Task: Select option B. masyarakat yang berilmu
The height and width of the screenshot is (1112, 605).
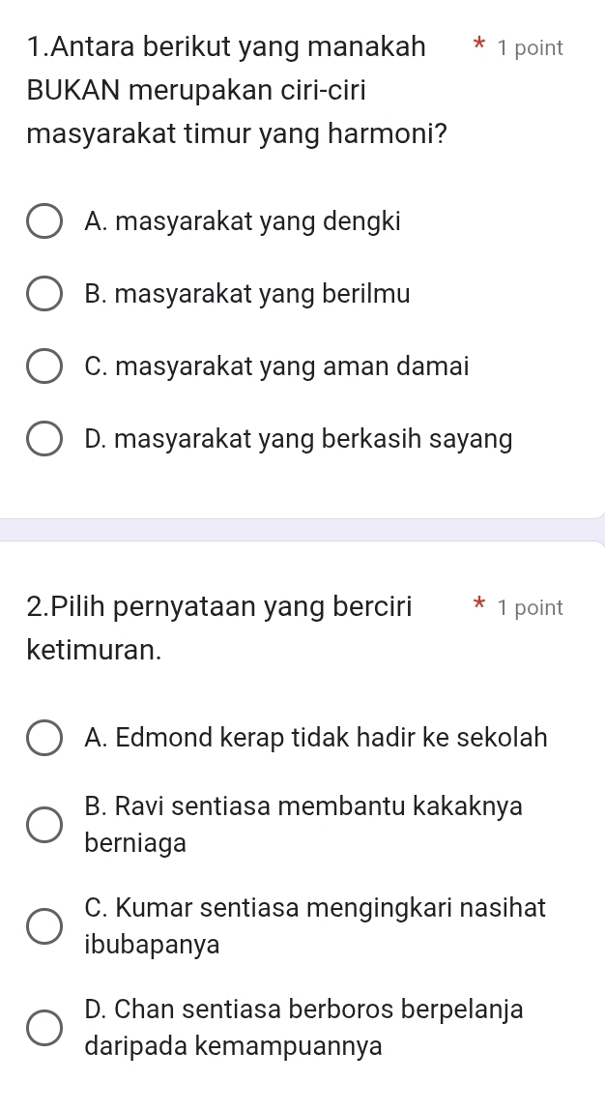Action: coord(43,294)
